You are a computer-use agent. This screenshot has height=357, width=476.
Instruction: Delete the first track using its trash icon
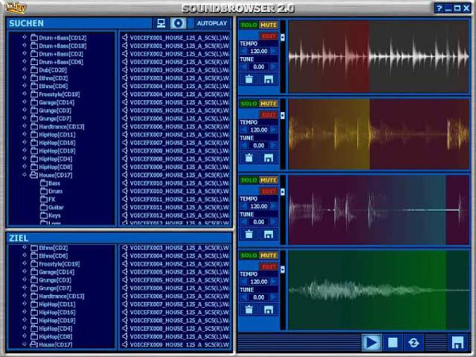[249, 79]
